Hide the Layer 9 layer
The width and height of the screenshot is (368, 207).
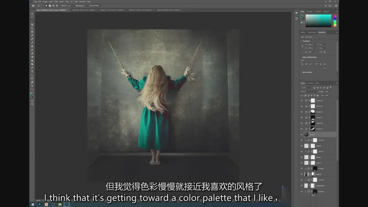point(302,135)
